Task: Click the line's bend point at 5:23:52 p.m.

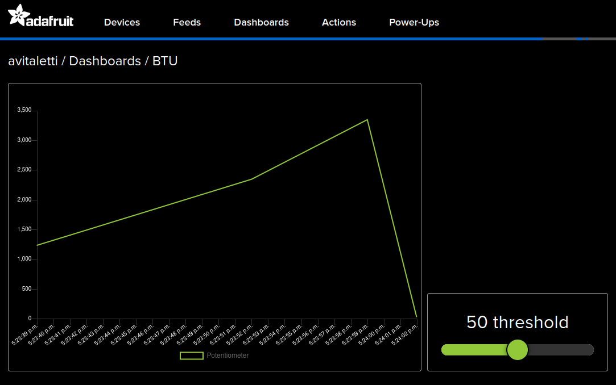Action: click(x=251, y=179)
